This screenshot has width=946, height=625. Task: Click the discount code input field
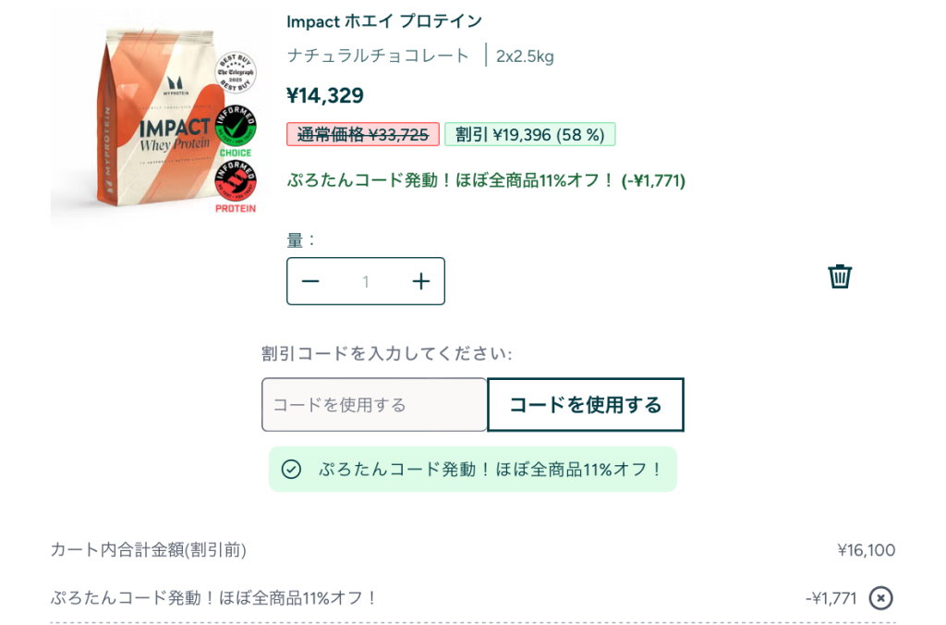click(x=373, y=404)
